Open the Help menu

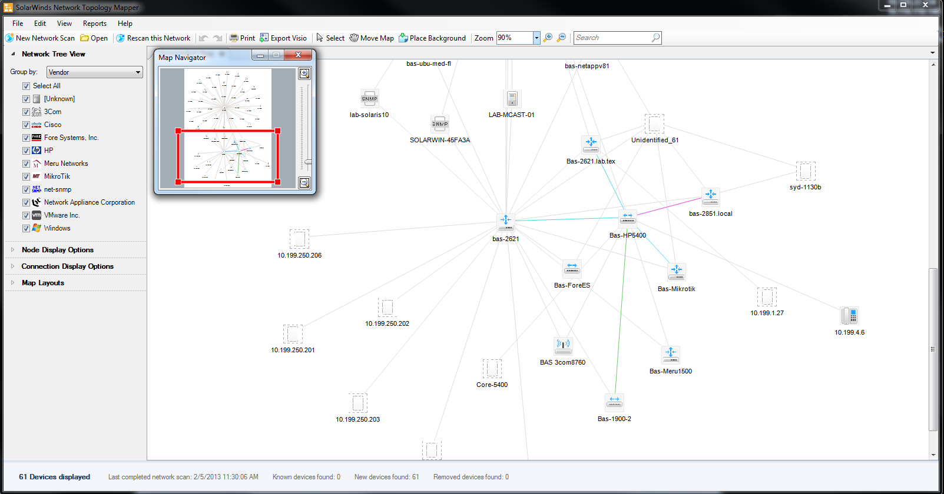pyautogui.click(x=125, y=24)
